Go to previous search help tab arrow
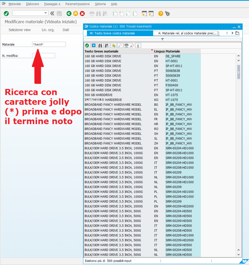The height and width of the screenshot is (265, 249). [x=227, y=33]
